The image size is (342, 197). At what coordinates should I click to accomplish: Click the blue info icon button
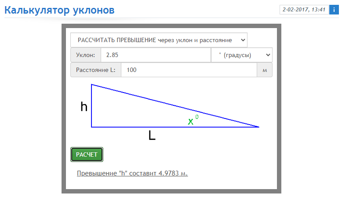click(334, 10)
